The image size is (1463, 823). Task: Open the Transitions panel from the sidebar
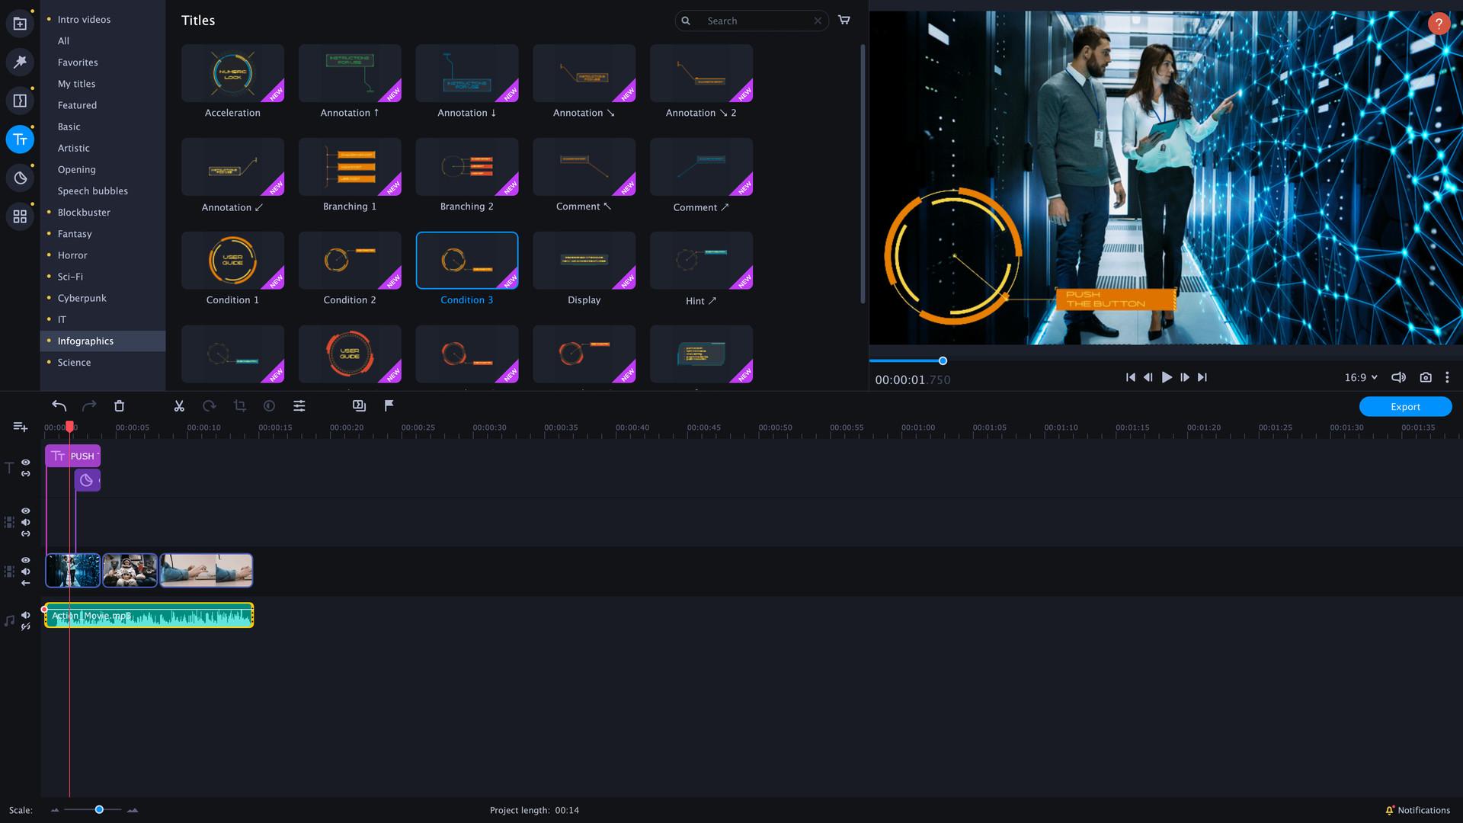click(x=19, y=100)
